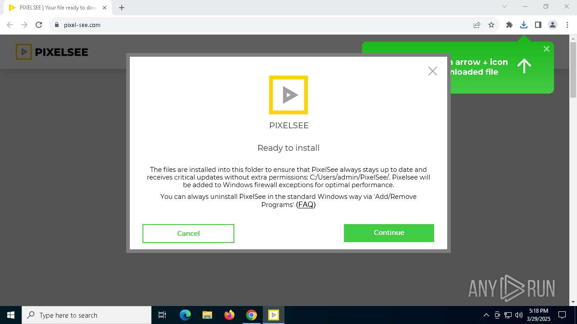
Task: Launch Firefox from taskbar
Action: pos(229,315)
